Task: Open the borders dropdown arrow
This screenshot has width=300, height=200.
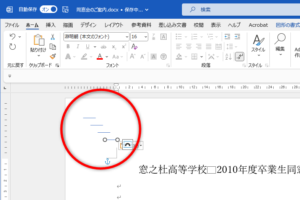Action: coord(201,57)
